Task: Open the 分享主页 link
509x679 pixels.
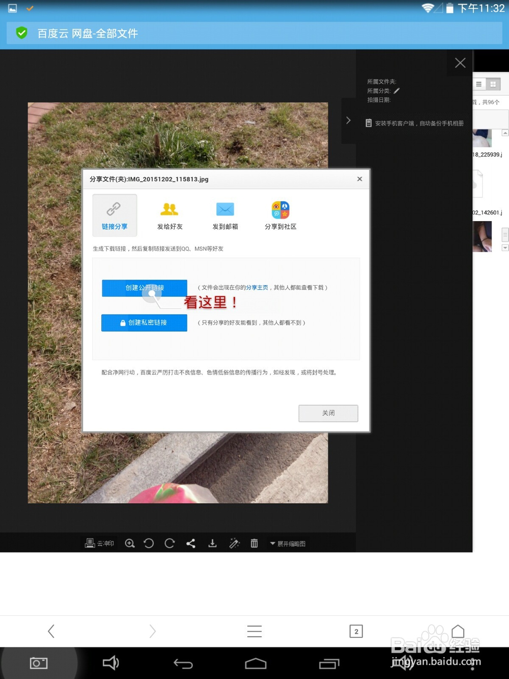Action: (257, 288)
